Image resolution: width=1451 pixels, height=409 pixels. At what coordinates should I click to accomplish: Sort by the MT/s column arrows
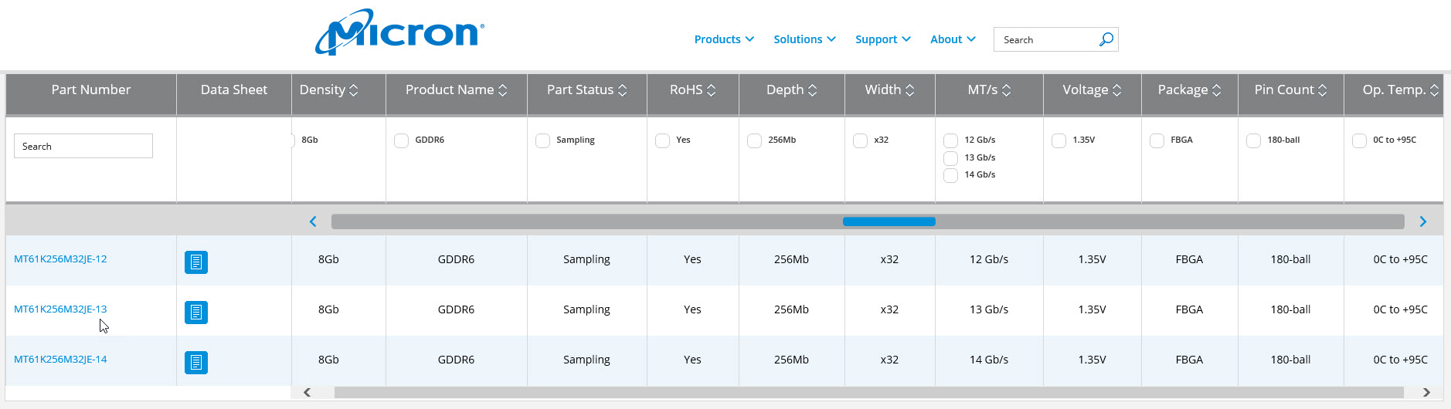[x=1006, y=90]
